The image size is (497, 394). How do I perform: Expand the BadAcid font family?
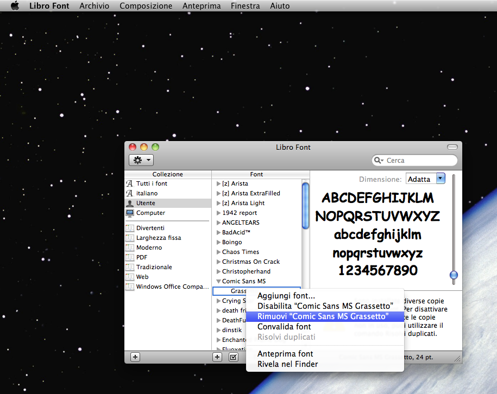[218, 232]
